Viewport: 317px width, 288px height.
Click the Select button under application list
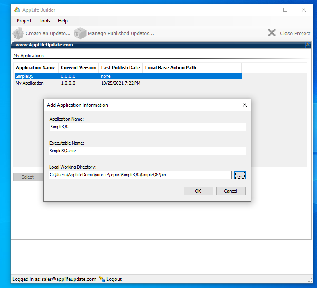pos(28,177)
